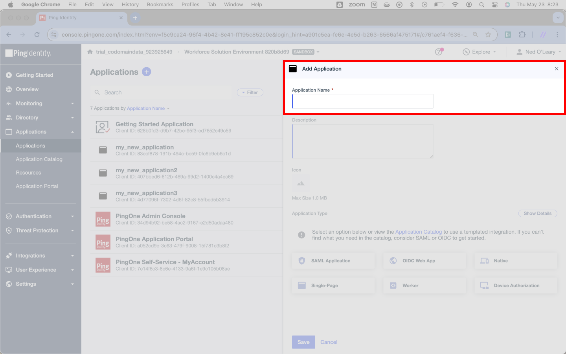Open the Ned O'Leary account dropdown
This screenshot has width=566, height=354.
(538, 52)
